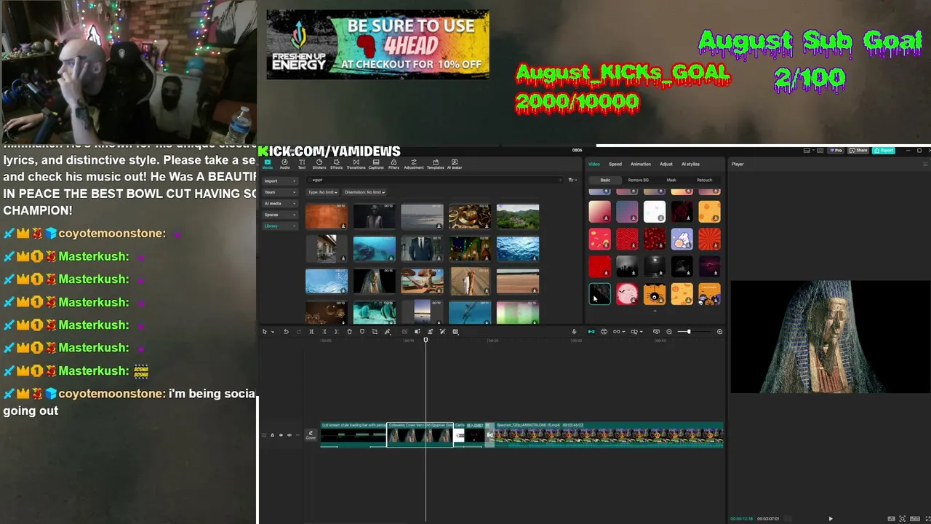Switch to the Speed tab
Image resolution: width=931 pixels, height=524 pixels.
615,164
